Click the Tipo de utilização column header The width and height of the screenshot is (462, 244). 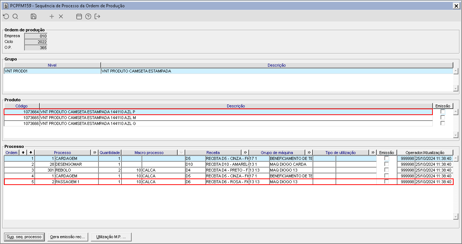[x=341, y=153]
